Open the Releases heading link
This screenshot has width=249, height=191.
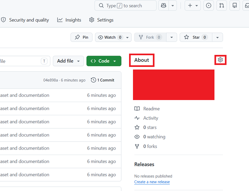tap(144, 164)
